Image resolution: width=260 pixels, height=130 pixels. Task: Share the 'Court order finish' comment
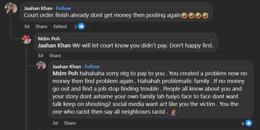point(41,26)
